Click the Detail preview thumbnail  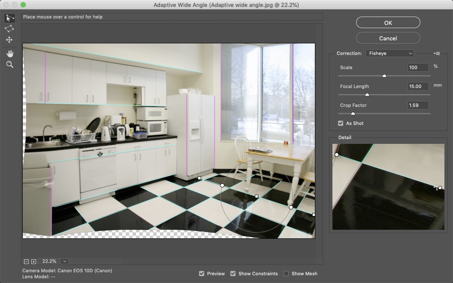click(x=388, y=187)
